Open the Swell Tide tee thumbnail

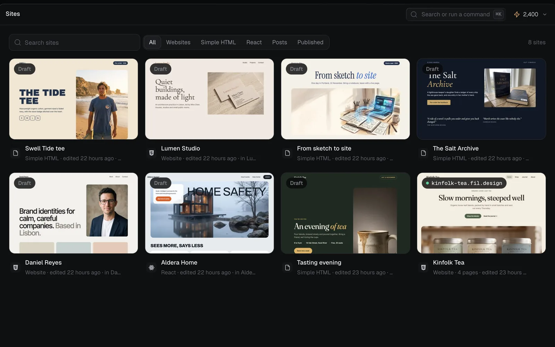pyautogui.click(x=74, y=99)
